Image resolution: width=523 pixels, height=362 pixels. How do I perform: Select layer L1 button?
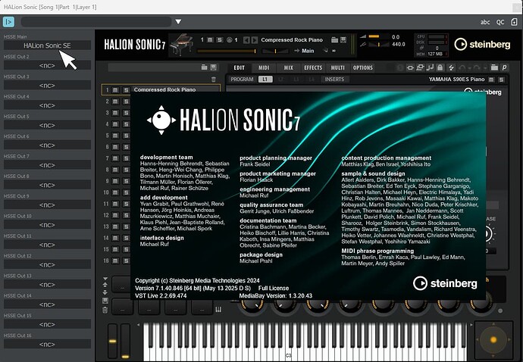pos(265,80)
